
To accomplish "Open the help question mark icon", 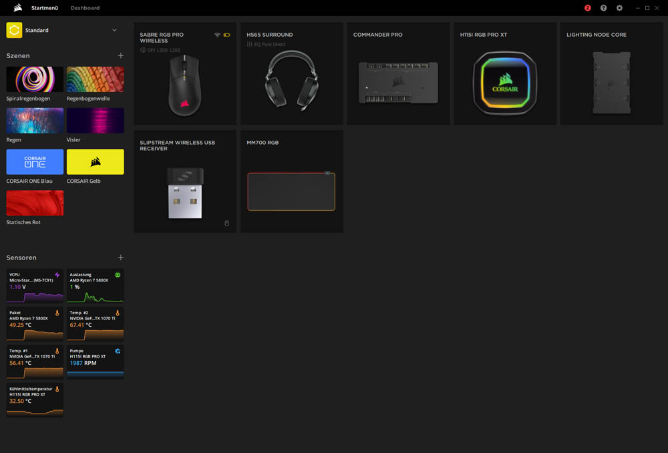I will 603,7.
